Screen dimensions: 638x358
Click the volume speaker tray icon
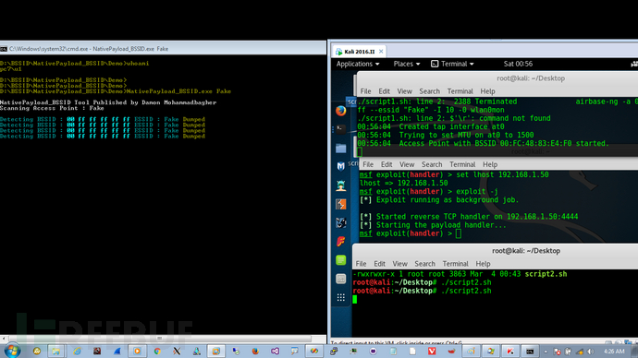coord(590,352)
